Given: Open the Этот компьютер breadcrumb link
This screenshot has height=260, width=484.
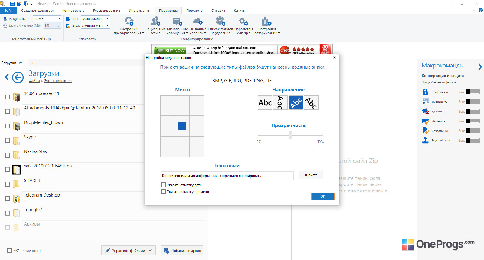Looking at the screenshot, I should coord(58,81).
